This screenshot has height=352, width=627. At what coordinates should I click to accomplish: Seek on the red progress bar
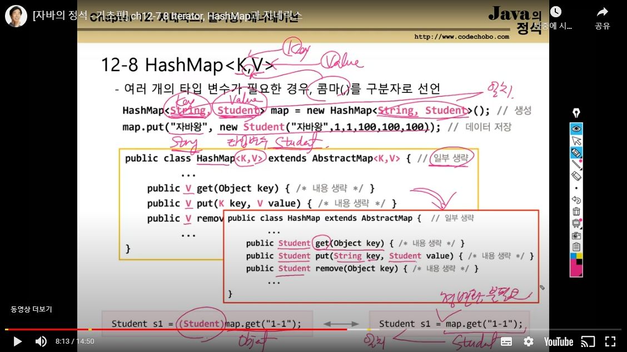point(176,330)
